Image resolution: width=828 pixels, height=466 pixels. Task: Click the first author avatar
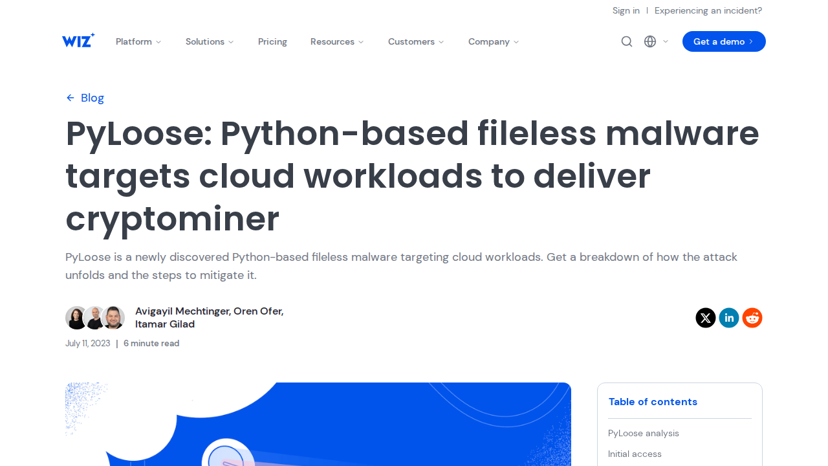click(76, 318)
